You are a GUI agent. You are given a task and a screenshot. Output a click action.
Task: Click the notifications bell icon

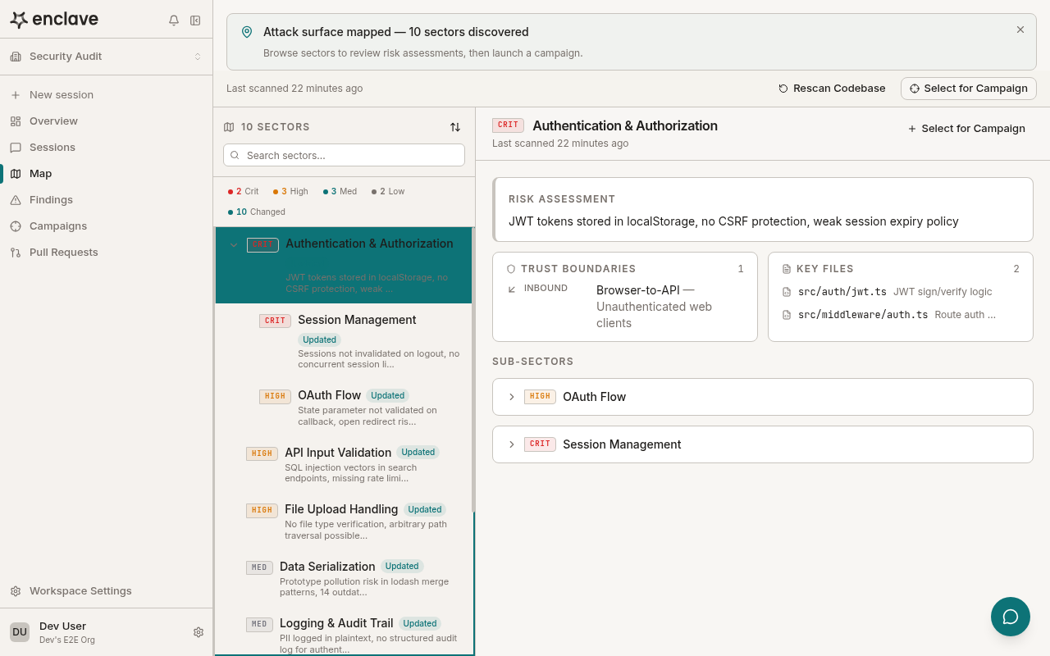point(174,20)
